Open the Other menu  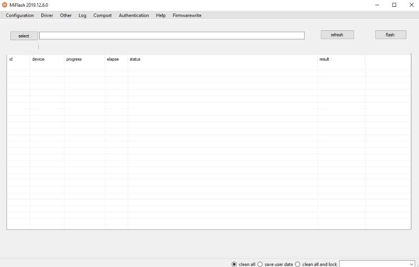pyautogui.click(x=66, y=15)
